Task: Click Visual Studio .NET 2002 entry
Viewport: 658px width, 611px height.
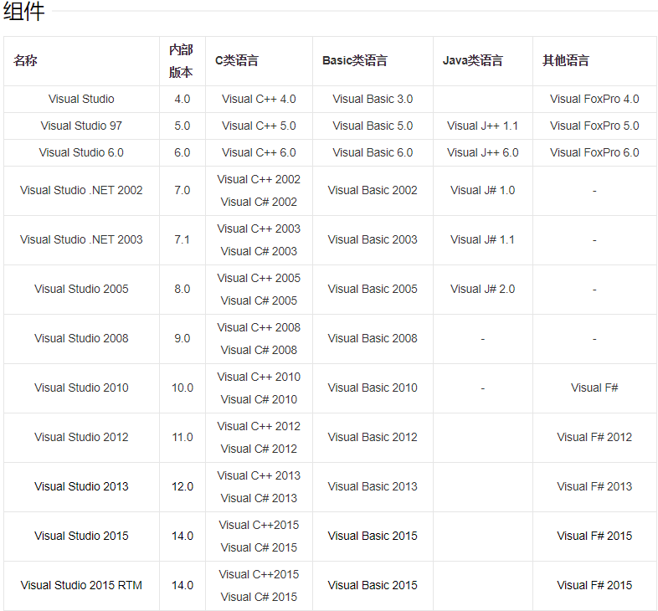Action: coord(81,190)
